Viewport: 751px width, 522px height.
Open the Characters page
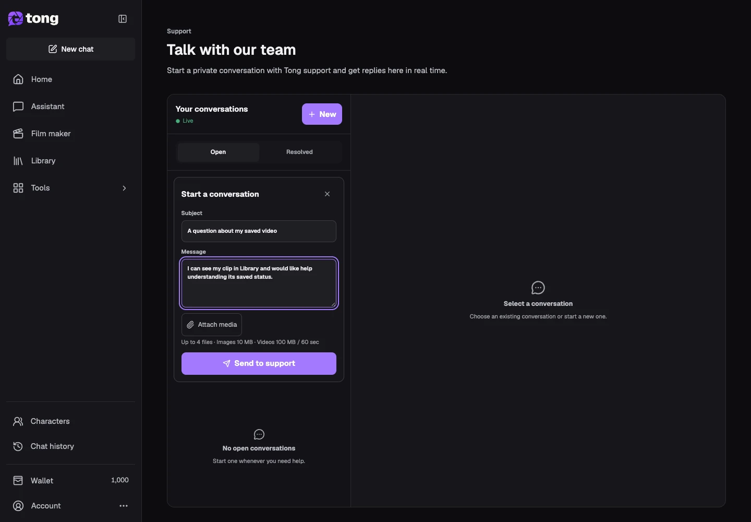point(70,421)
